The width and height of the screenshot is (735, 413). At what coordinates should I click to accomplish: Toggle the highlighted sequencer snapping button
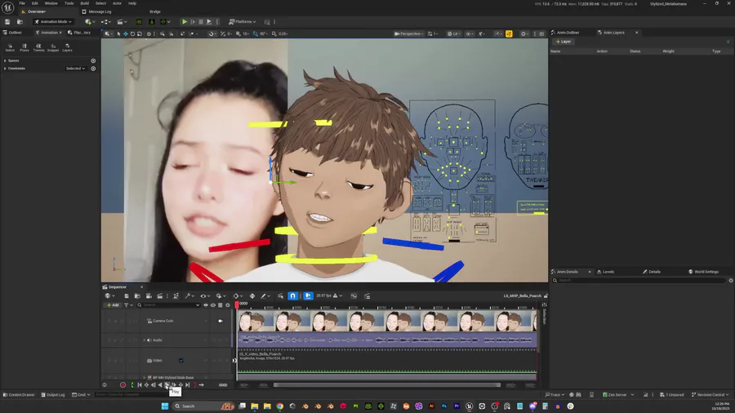click(292, 295)
